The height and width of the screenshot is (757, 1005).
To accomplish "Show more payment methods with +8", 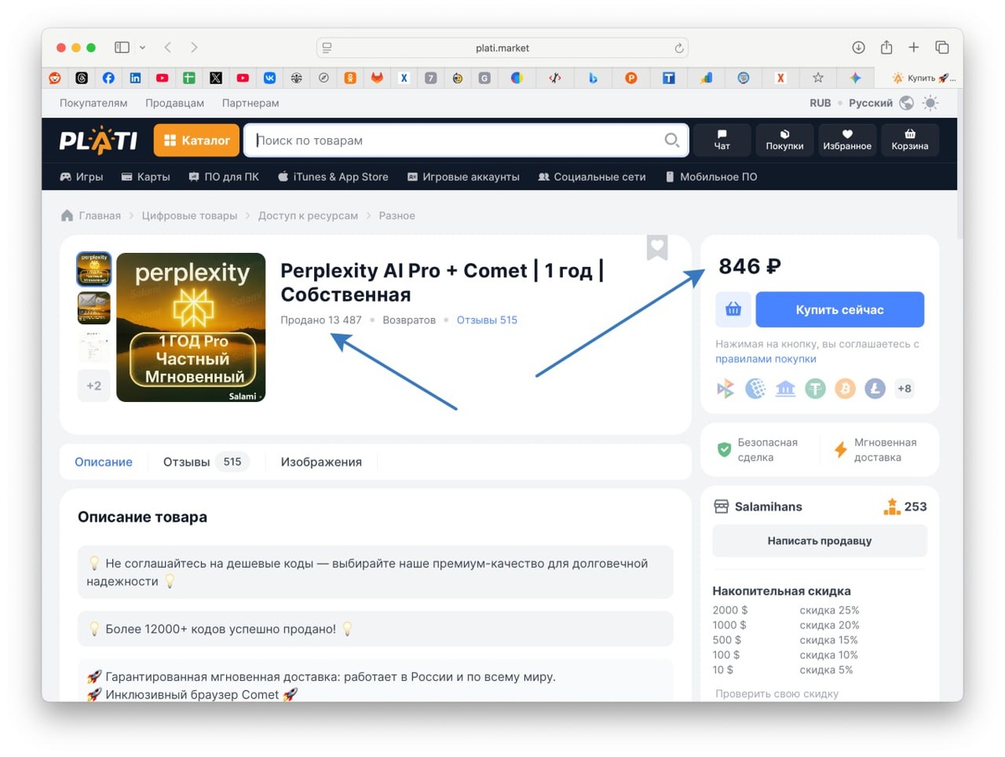I will (x=904, y=389).
